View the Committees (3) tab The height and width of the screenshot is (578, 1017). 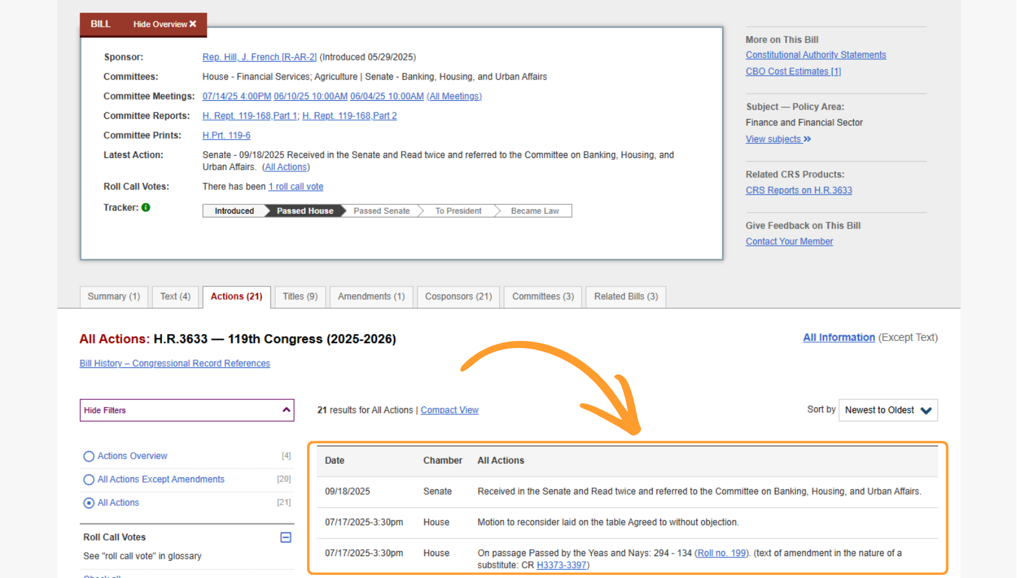pyautogui.click(x=543, y=297)
